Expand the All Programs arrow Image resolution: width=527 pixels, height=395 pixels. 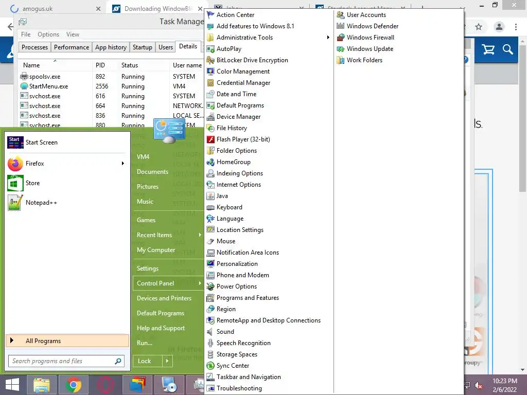coord(12,340)
